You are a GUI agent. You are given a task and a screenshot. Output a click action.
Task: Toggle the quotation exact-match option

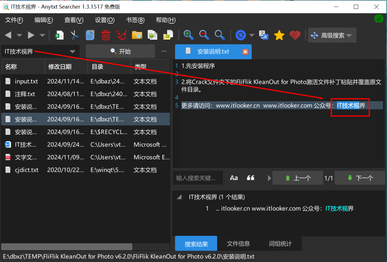(250, 178)
